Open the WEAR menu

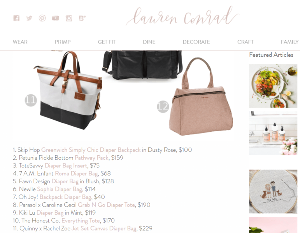click(x=20, y=42)
